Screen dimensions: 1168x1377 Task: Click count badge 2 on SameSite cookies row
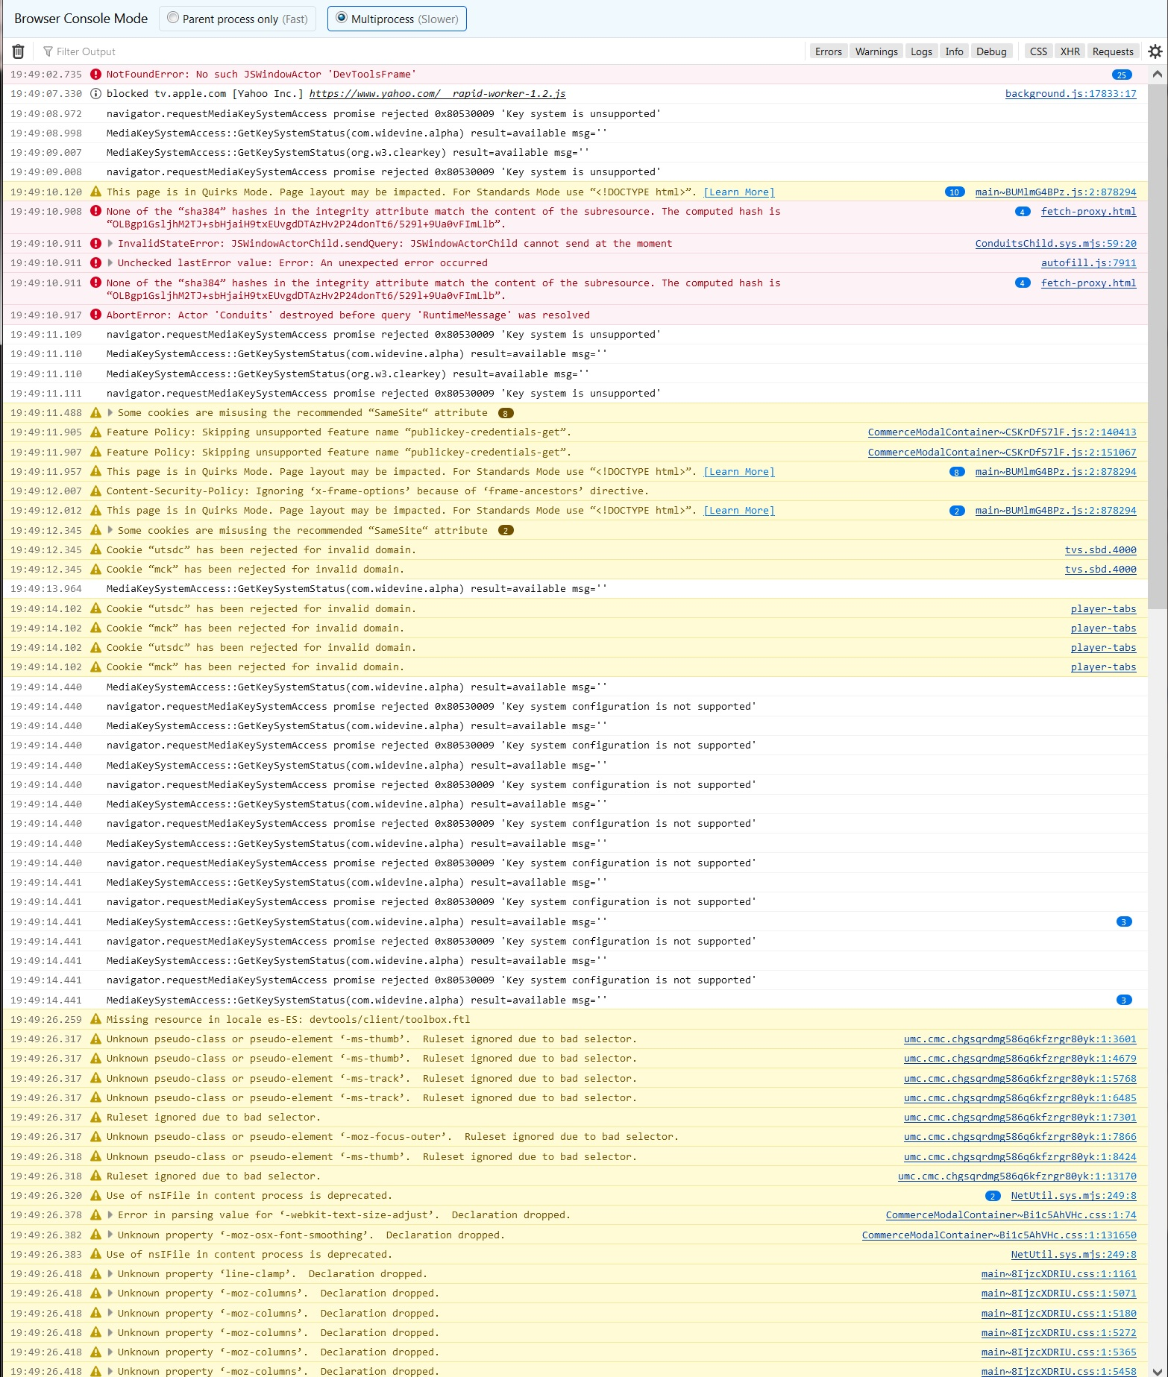506,531
